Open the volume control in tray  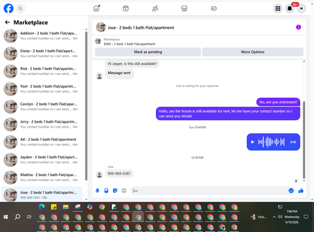(x=280, y=217)
